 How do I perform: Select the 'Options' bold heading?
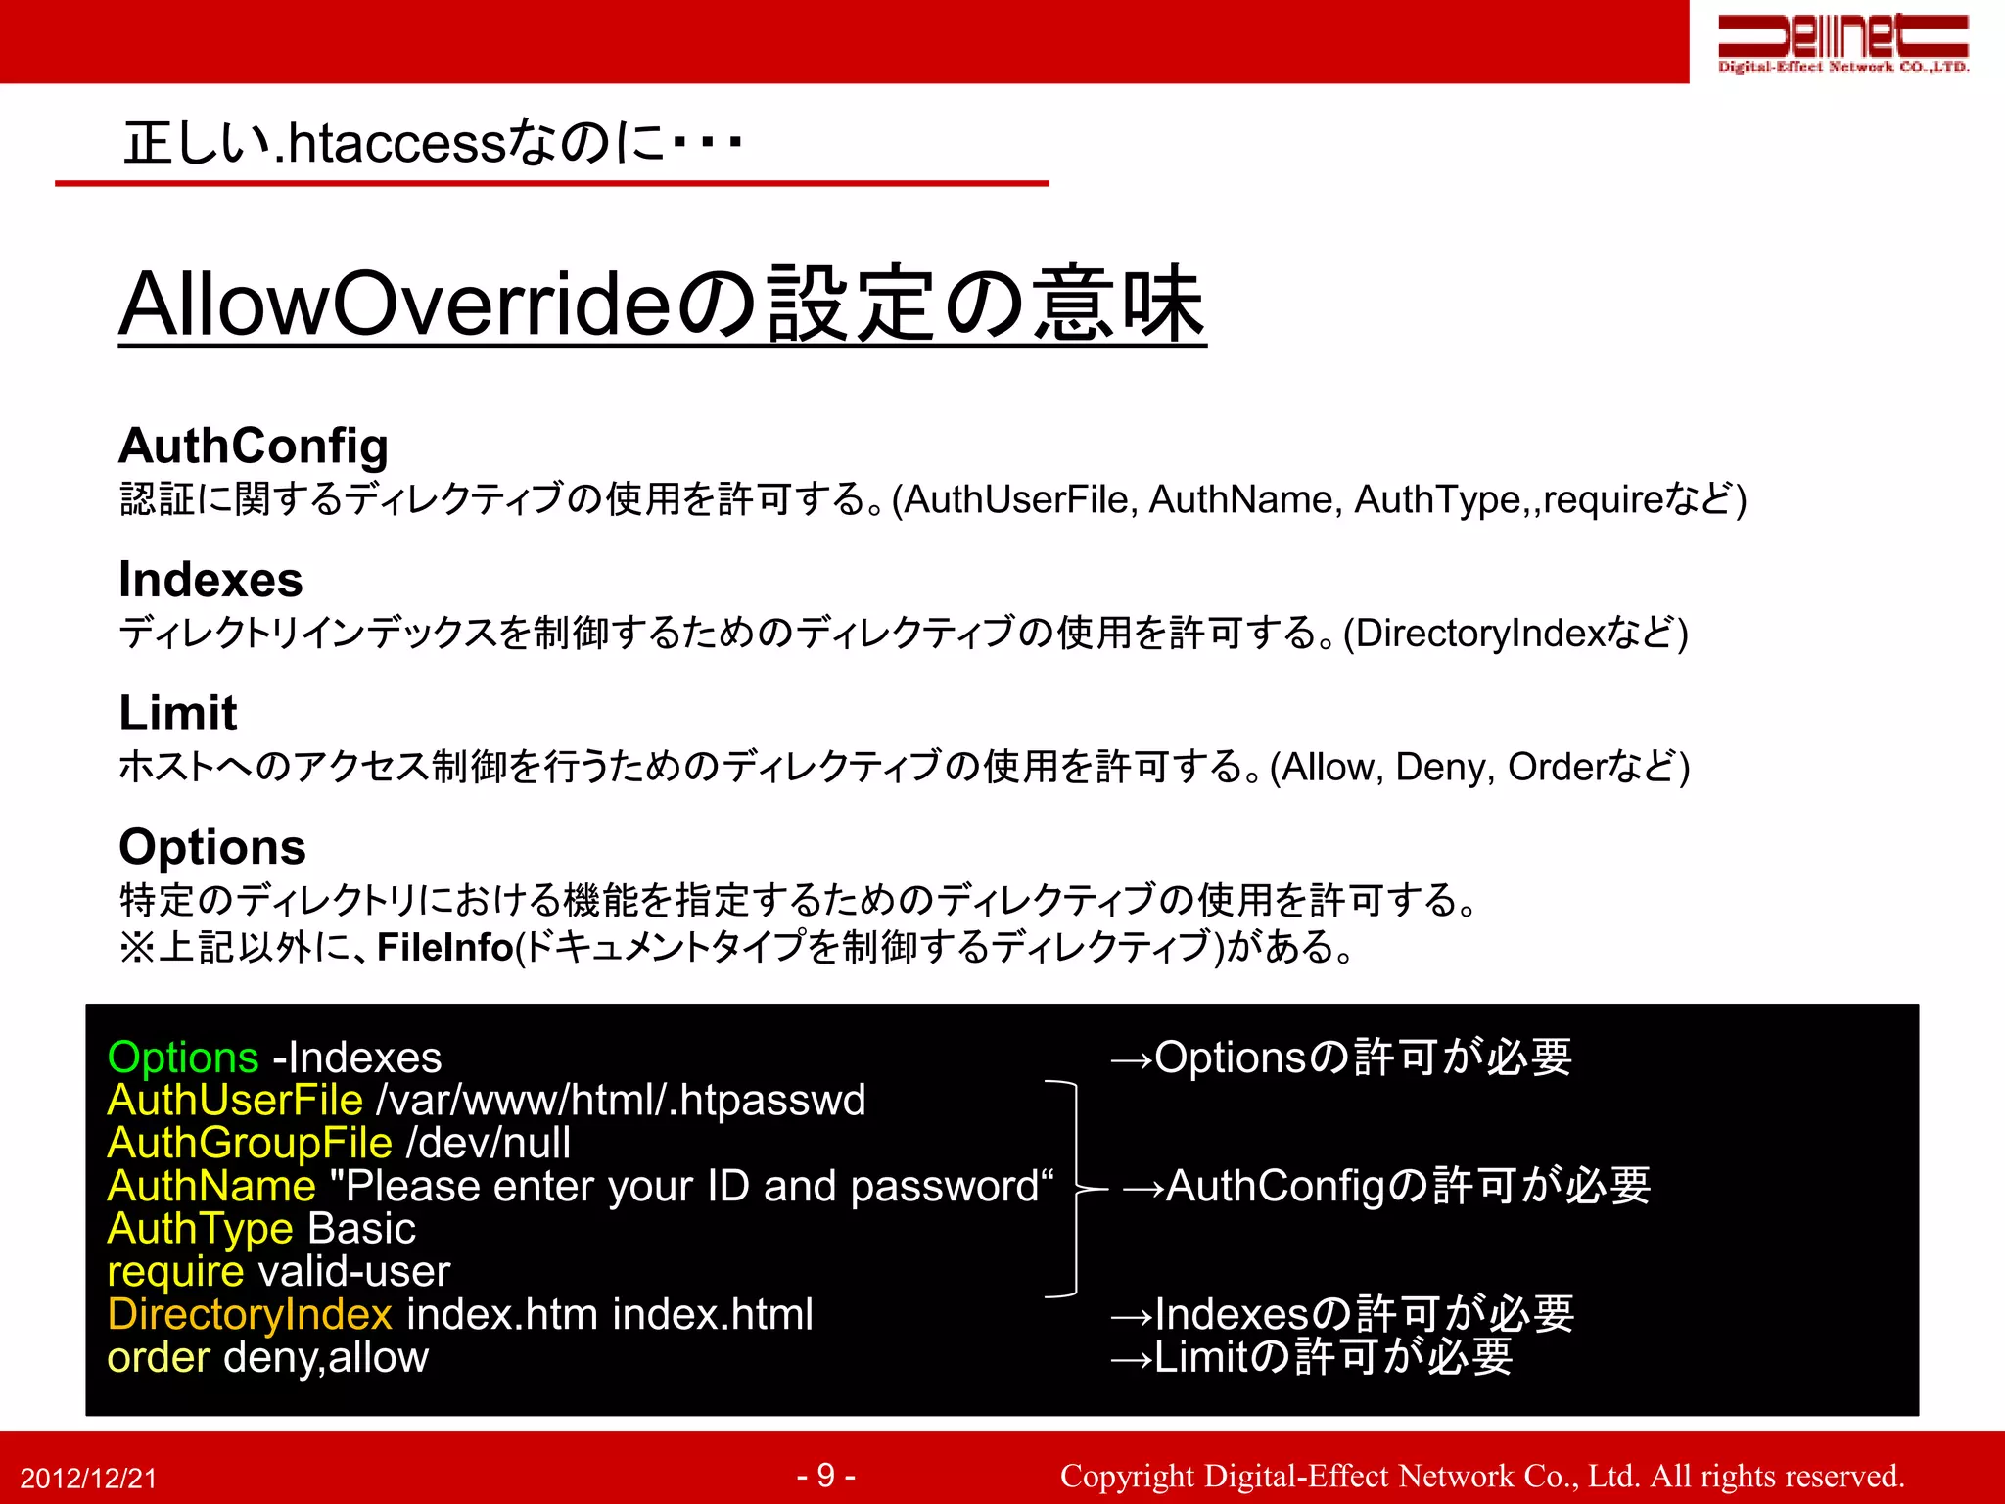[x=212, y=847]
